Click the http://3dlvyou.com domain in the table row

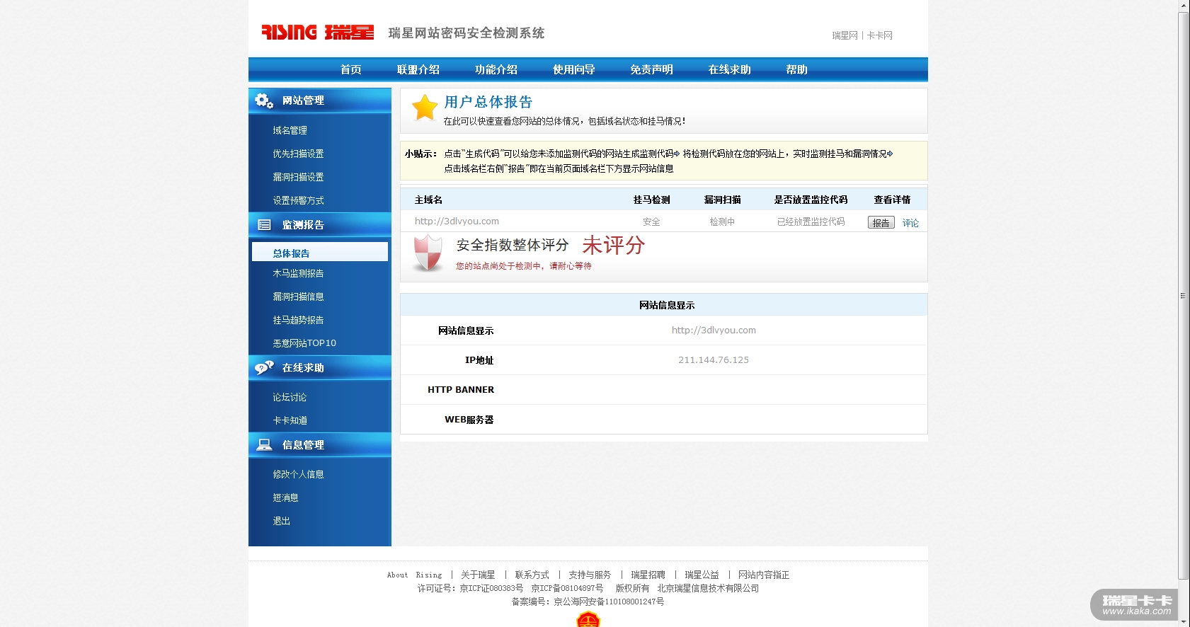(457, 222)
